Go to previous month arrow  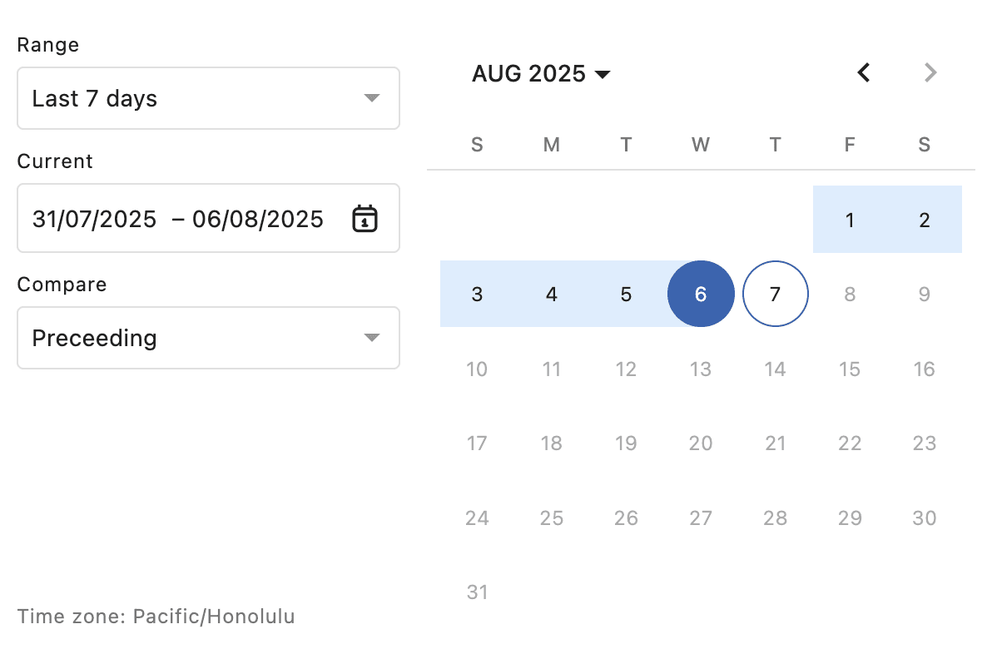(864, 73)
